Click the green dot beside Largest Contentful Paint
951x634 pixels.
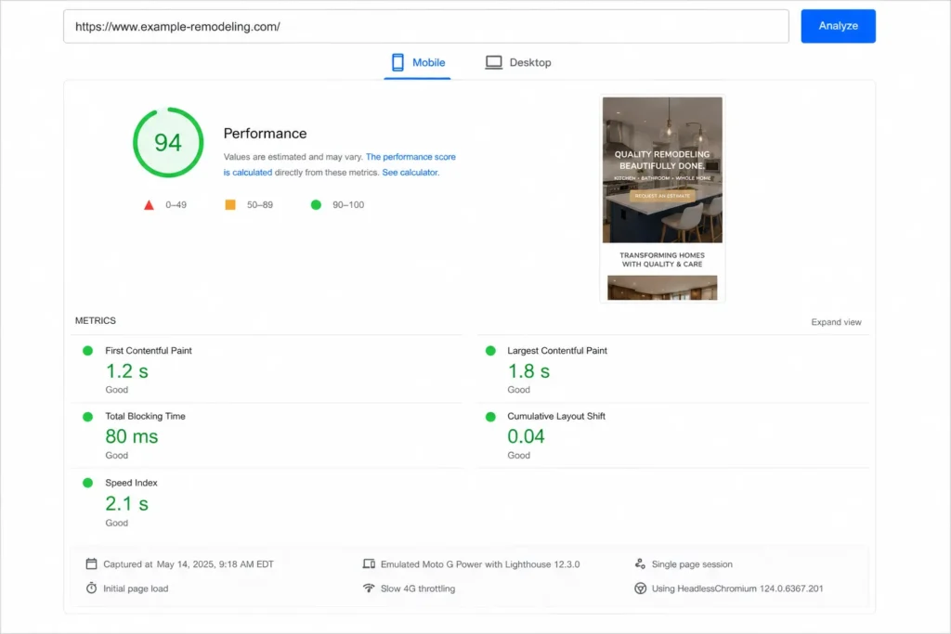click(490, 350)
